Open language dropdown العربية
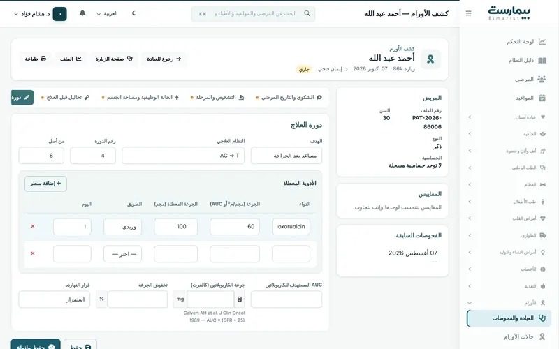The image size is (559, 349). [x=107, y=13]
